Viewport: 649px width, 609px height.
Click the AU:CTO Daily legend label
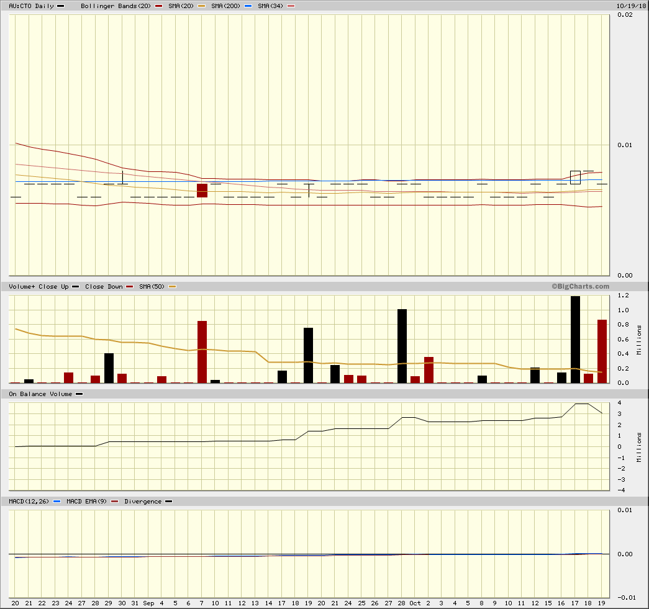tap(32, 6)
